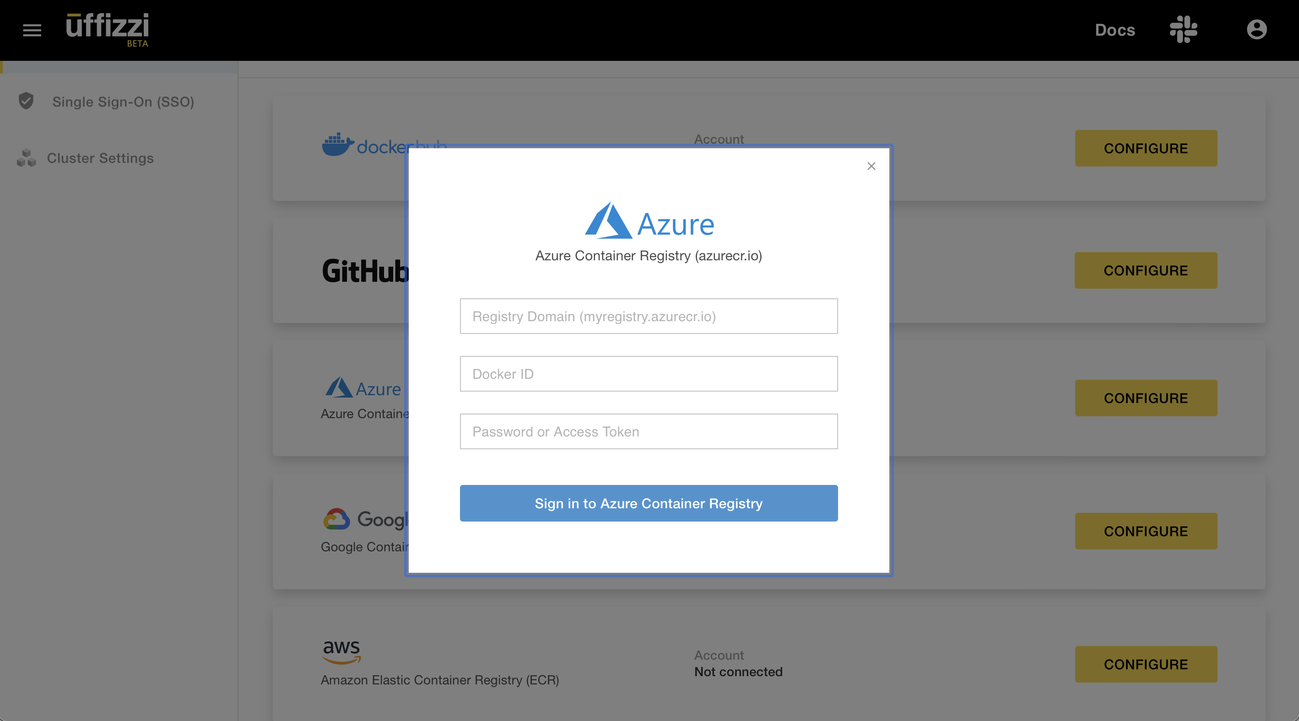Click the Azure logo in dialog
Viewport: 1299px width, 721px height.
click(649, 222)
